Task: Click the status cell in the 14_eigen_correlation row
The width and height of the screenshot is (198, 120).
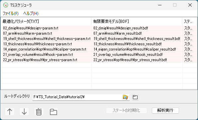Action: tap(189, 49)
